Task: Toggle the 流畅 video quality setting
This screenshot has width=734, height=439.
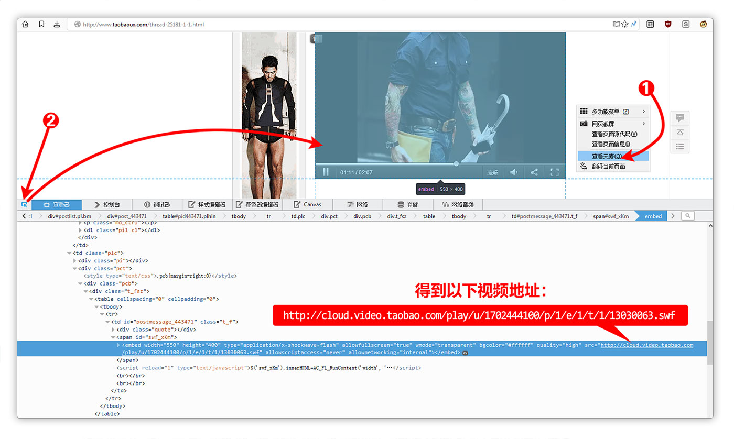Action: pyautogui.click(x=493, y=172)
